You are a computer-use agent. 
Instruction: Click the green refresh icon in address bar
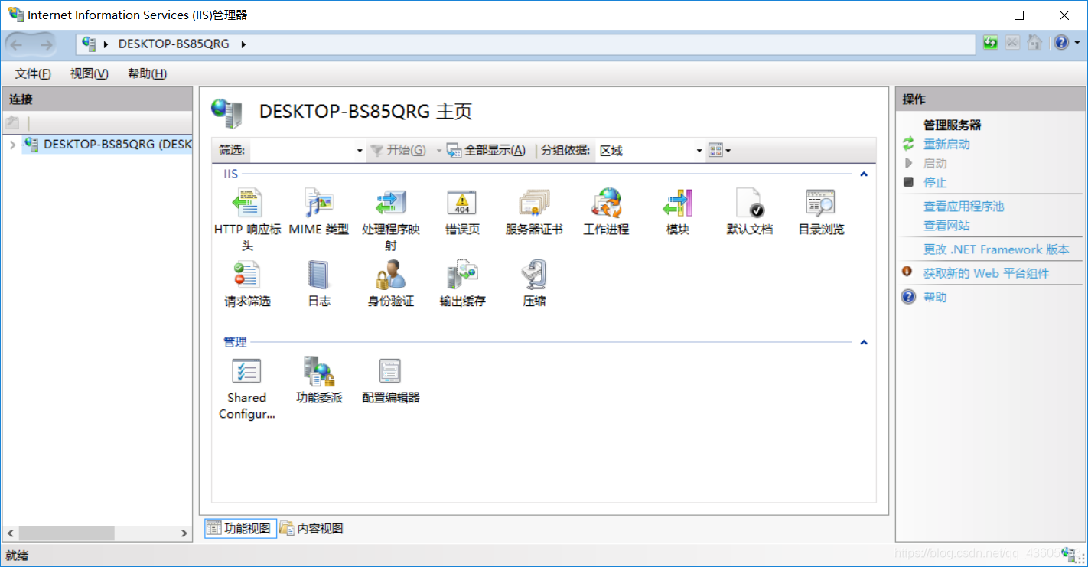point(991,43)
